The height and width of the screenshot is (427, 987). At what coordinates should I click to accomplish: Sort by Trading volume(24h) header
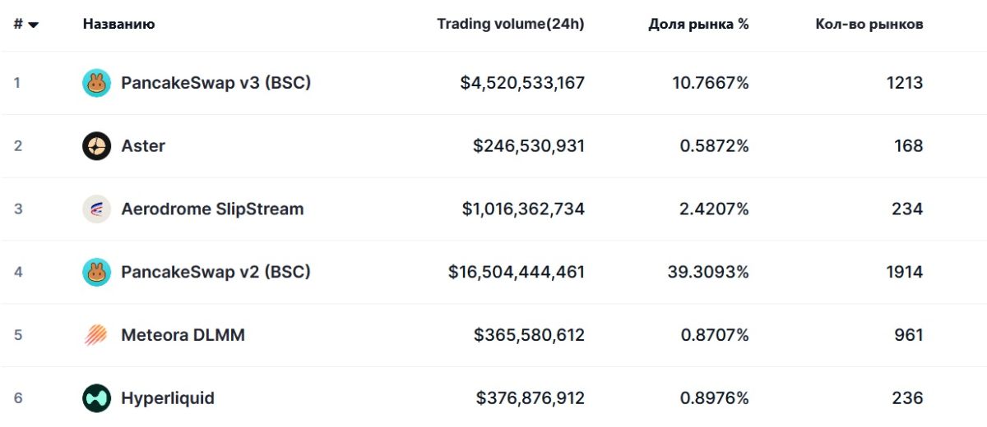click(x=510, y=25)
